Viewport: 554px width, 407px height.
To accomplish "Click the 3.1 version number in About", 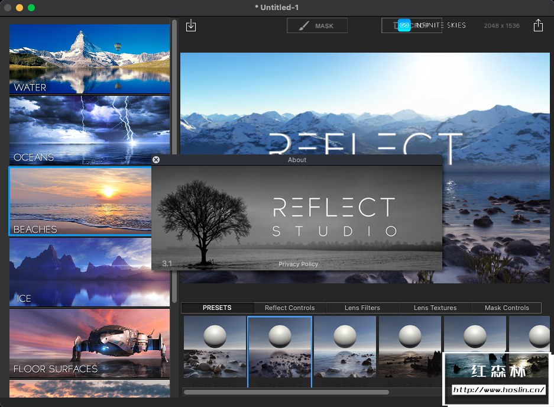I will click(x=167, y=263).
